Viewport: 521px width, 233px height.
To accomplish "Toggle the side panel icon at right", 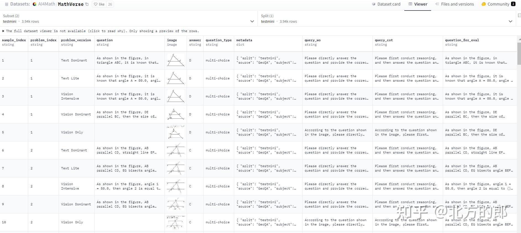I will click(519, 15).
